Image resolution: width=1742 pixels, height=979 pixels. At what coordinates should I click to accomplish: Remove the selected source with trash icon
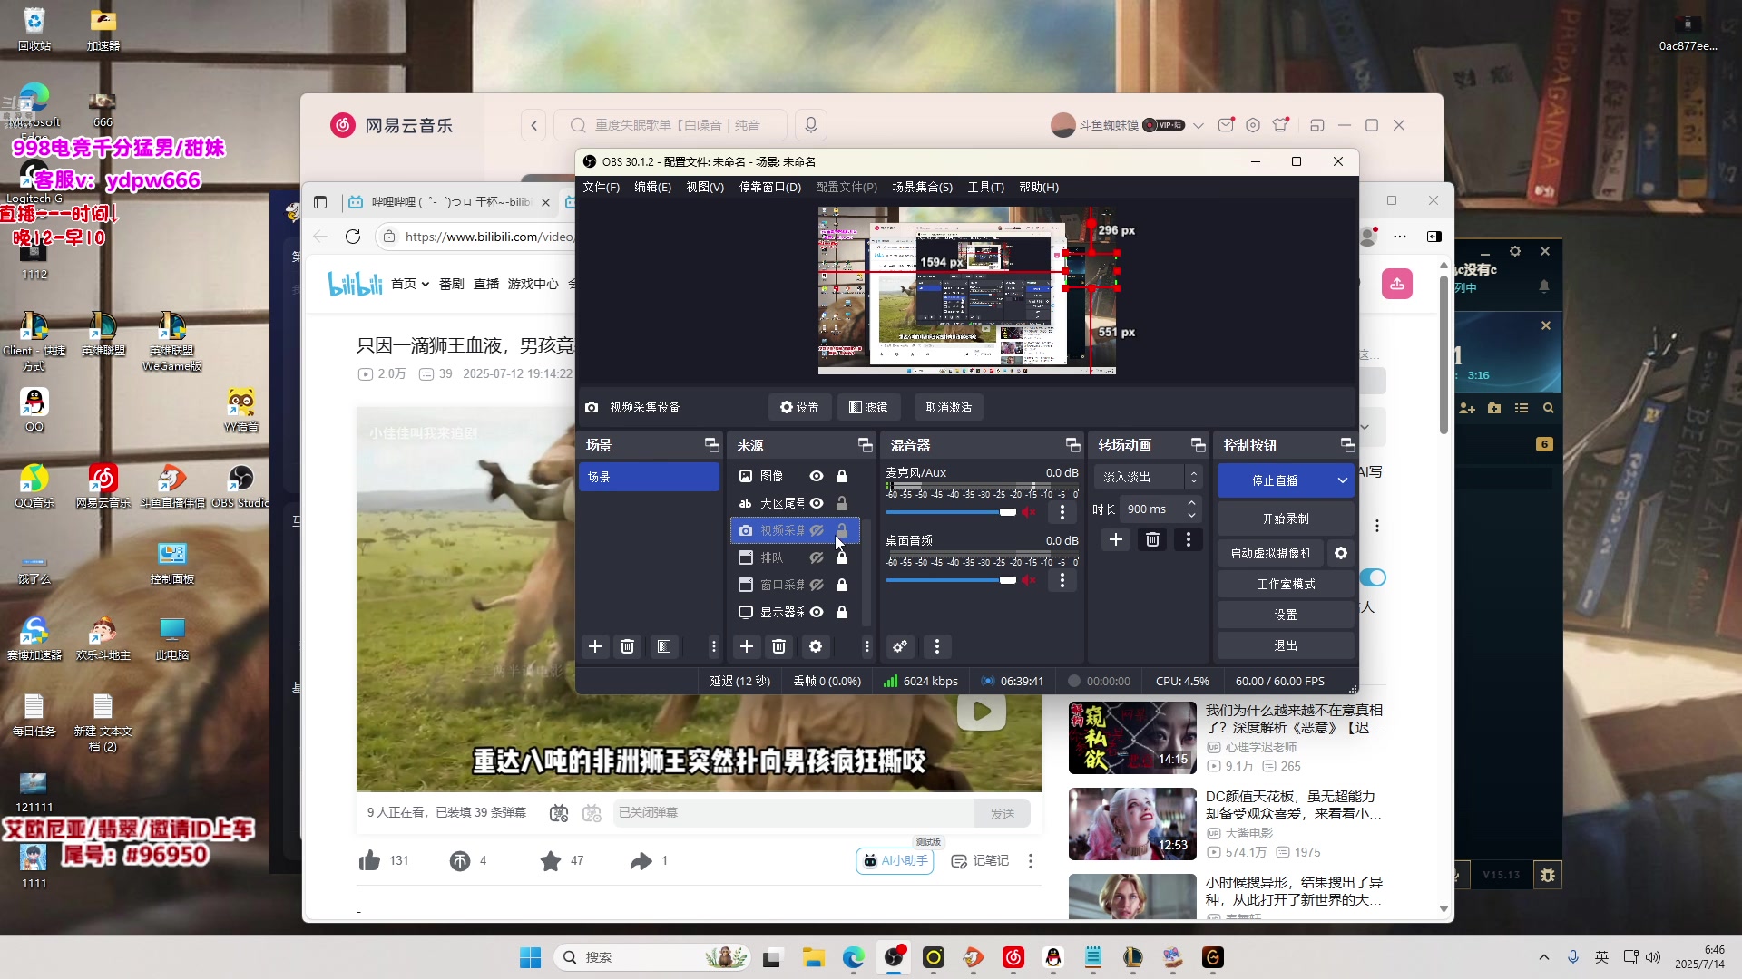click(x=778, y=646)
